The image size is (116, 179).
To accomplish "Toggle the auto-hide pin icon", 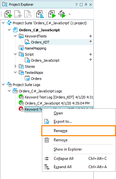I will (x=86, y=4).
